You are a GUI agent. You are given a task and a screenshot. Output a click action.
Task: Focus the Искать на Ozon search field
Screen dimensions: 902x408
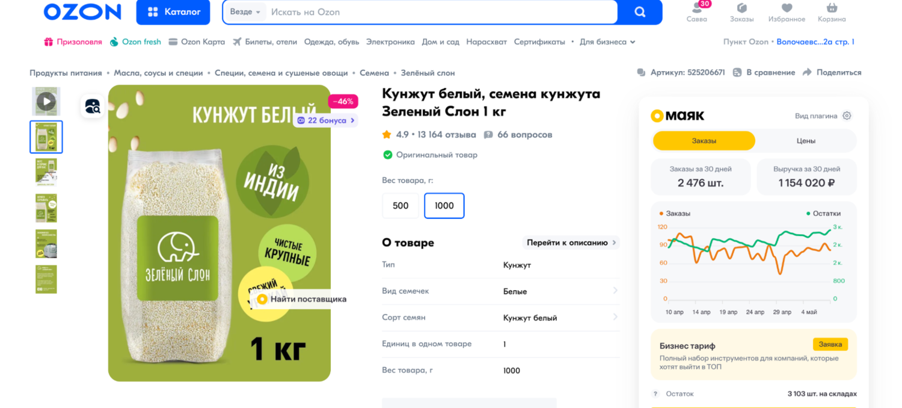coord(442,12)
